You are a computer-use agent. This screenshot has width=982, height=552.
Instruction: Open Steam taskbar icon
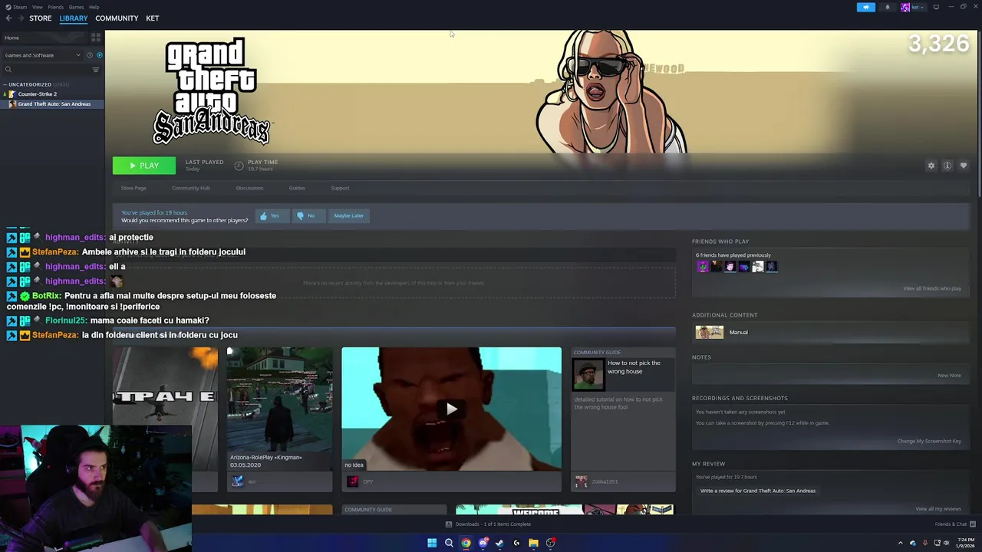(499, 543)
